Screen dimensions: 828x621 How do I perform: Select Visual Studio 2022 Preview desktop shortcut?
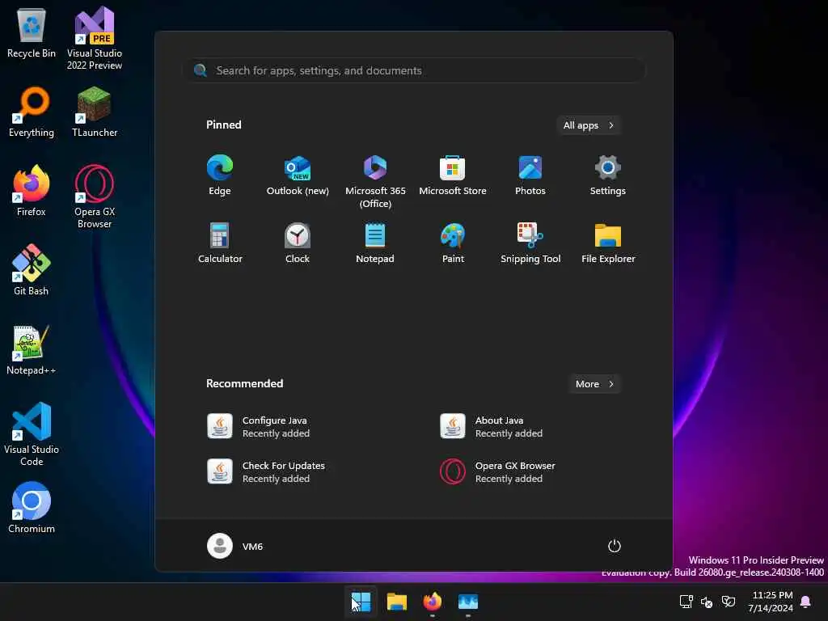95,38
